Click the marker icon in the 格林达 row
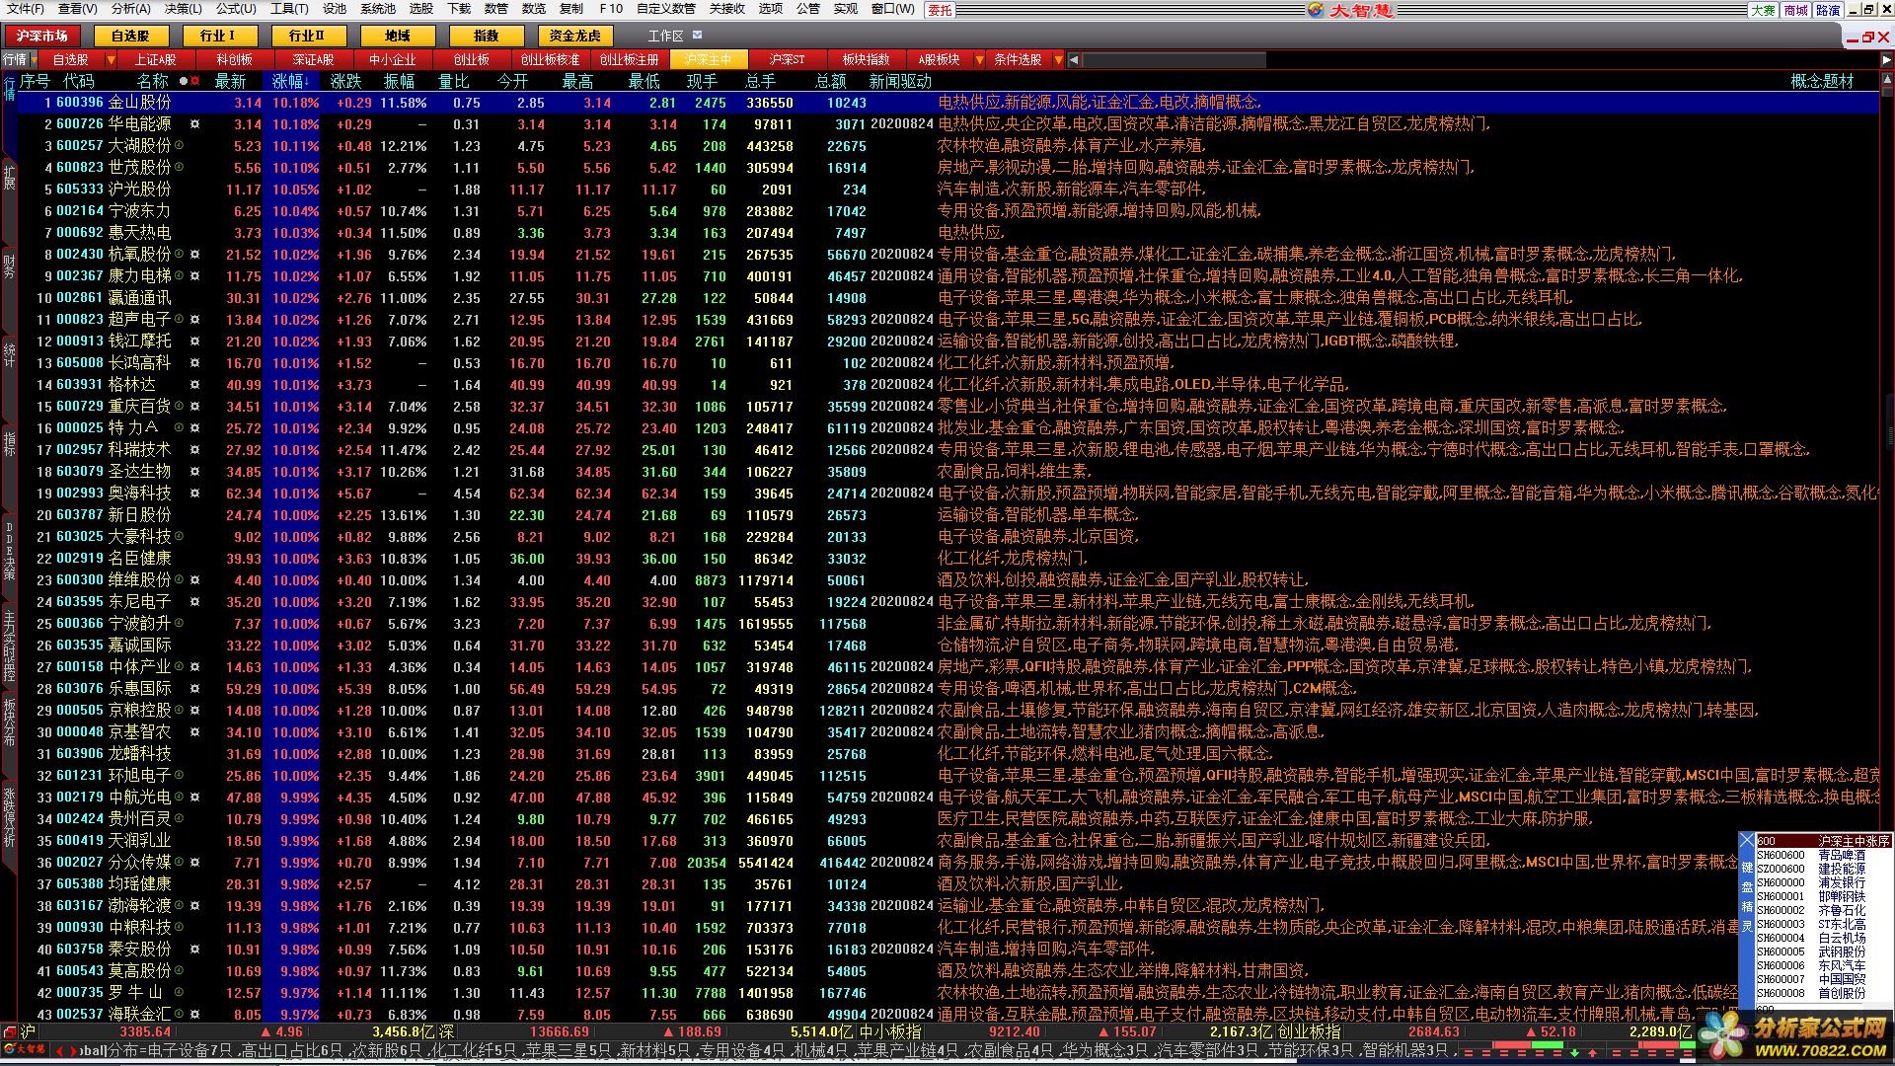 point(195,385)
